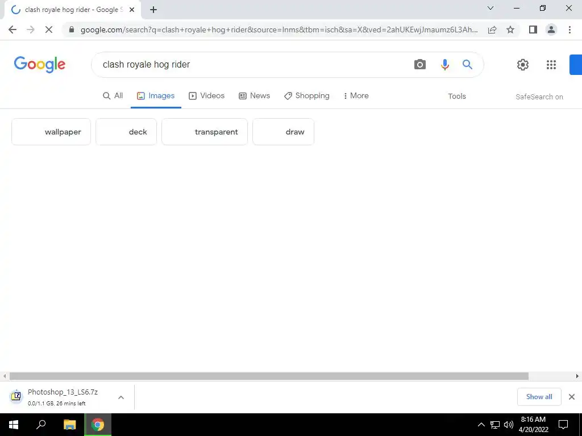582x436 pixels.
Task: Click the SafeSearch on label
Action: click(x=539, y=97)
